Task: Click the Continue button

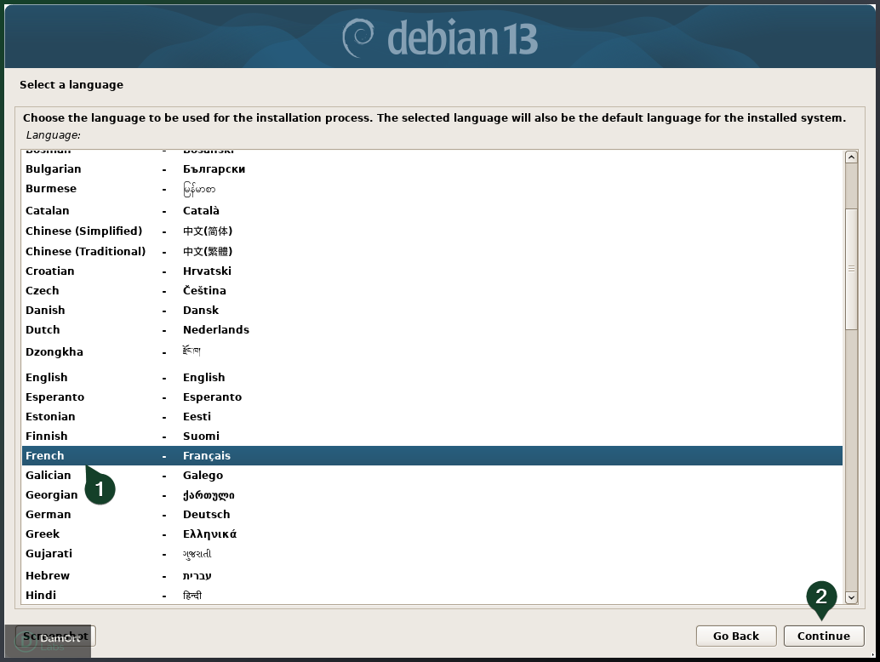Action: 823,636
